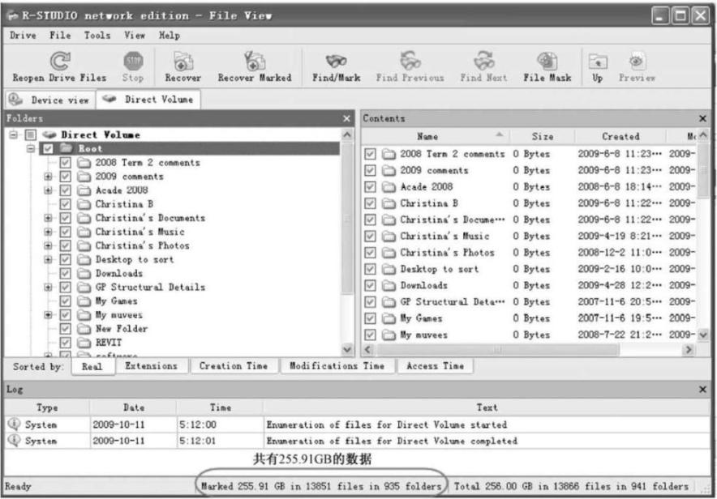Collapse the Root tree node

click(31, 149)
